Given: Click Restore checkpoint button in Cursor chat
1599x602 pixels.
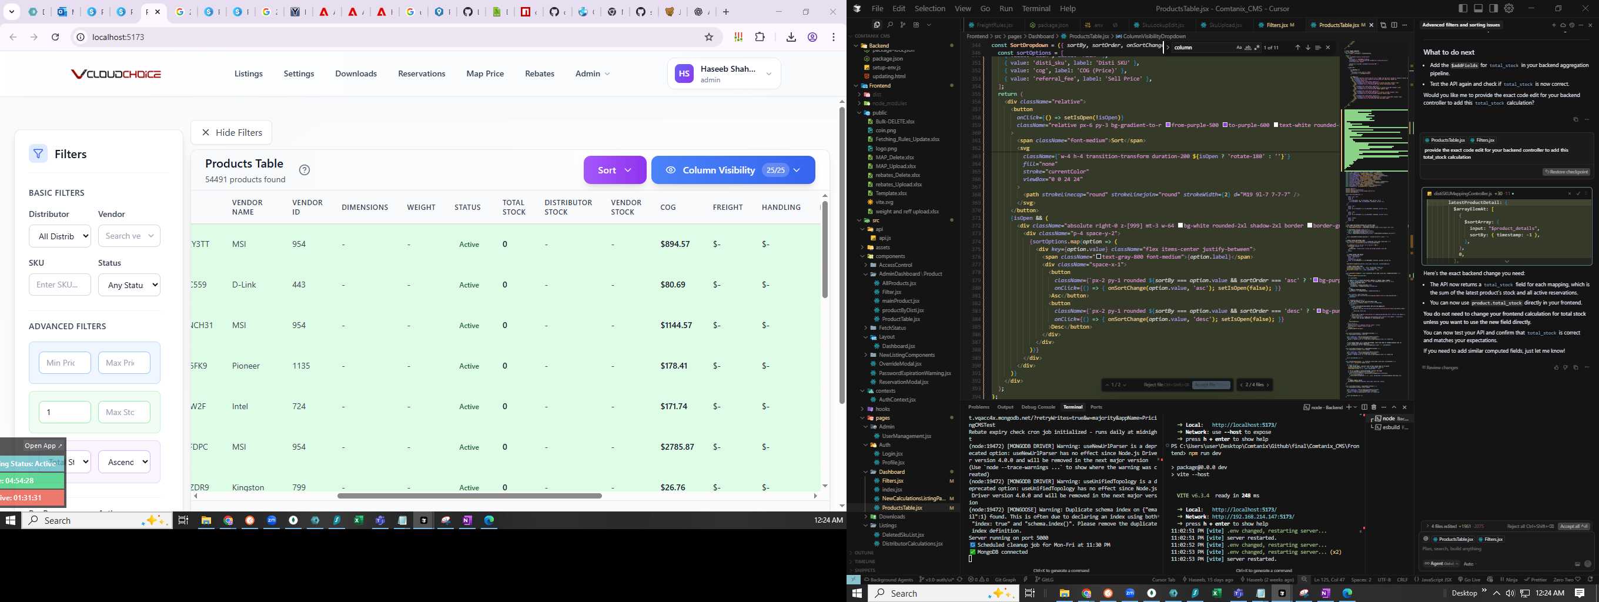Looking at the screenshot, I should click(x=1566, y=172).
